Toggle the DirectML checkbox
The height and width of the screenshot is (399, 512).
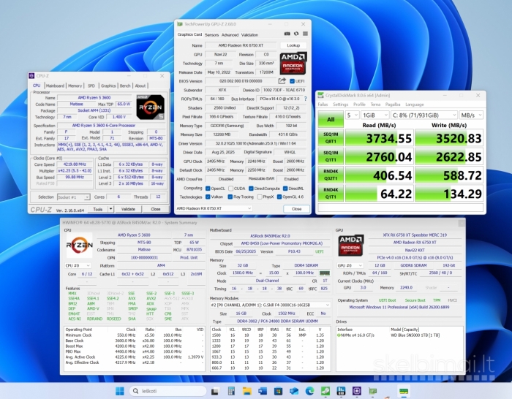pyautogui.click(x=285, y=189)
